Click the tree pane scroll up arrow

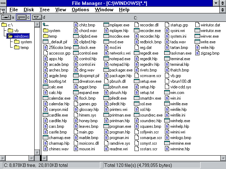coord(37,25)
